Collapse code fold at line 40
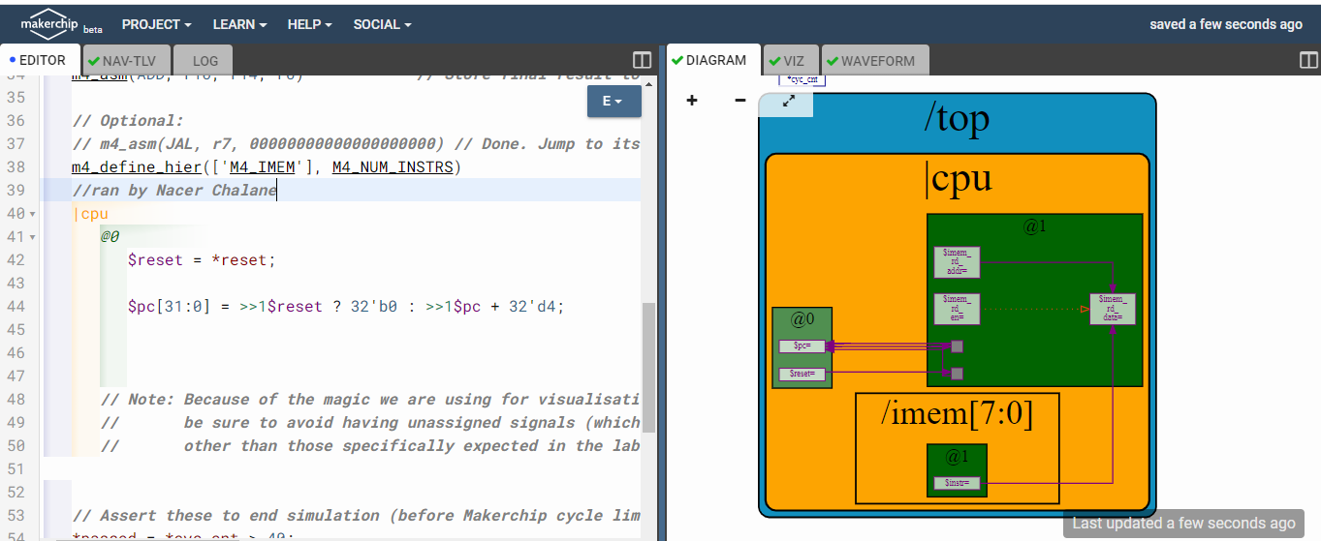Screen dimensions: 1321x541 pyautogui.click(x=33, y=214)
